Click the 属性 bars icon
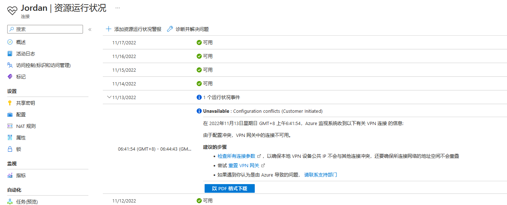507x205 pixels. [10, 138]
